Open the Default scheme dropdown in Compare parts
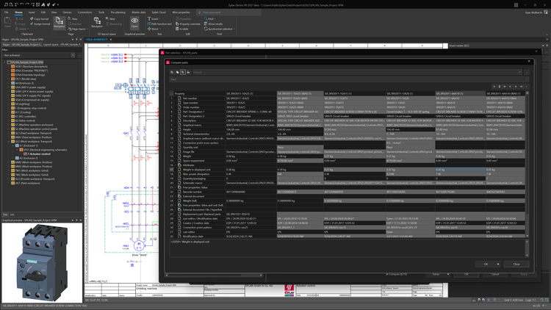The width and height of the screenshot is (551, 310). pos(519,72)
